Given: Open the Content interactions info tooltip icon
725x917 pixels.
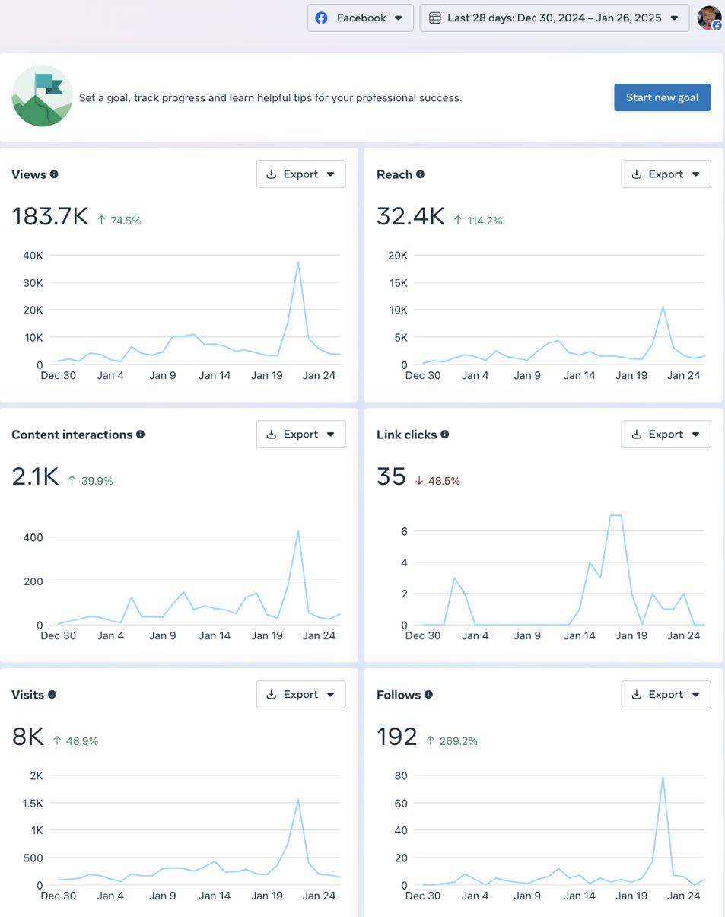Looking at the screenshot, I should (140, 435).
